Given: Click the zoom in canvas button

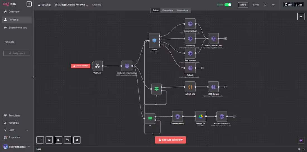Looking at the screenshot, I should pos(49,140).
